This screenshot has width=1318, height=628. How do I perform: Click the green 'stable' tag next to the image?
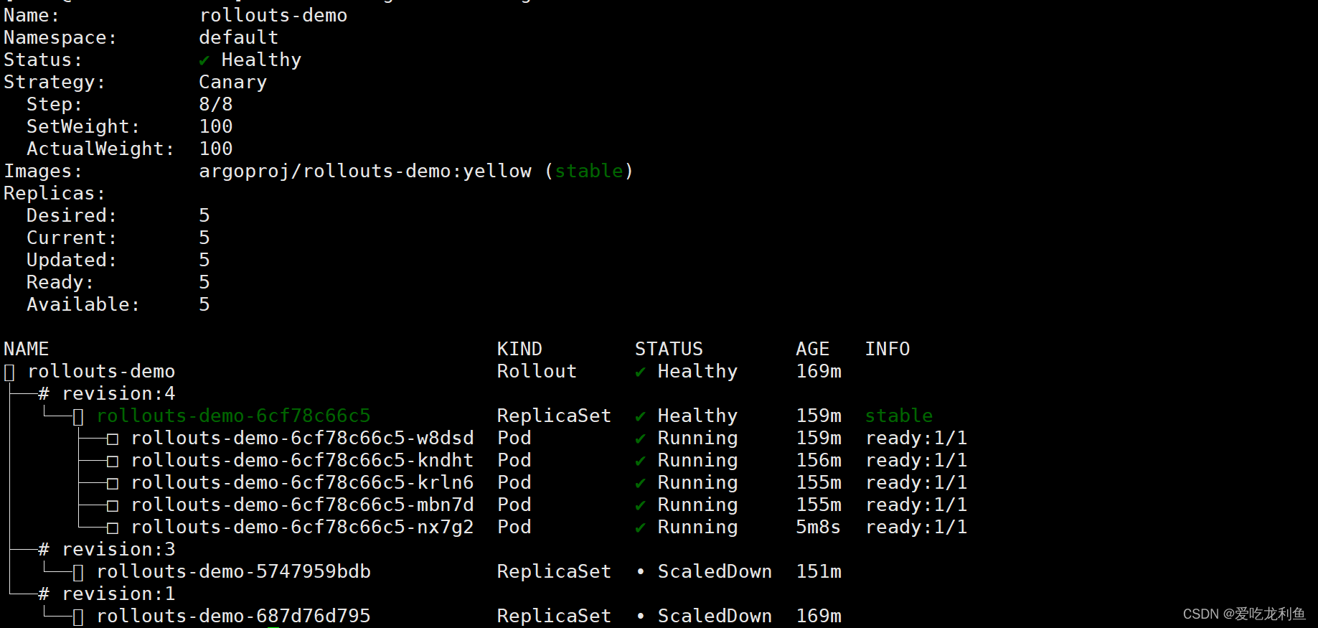[589, 171]
